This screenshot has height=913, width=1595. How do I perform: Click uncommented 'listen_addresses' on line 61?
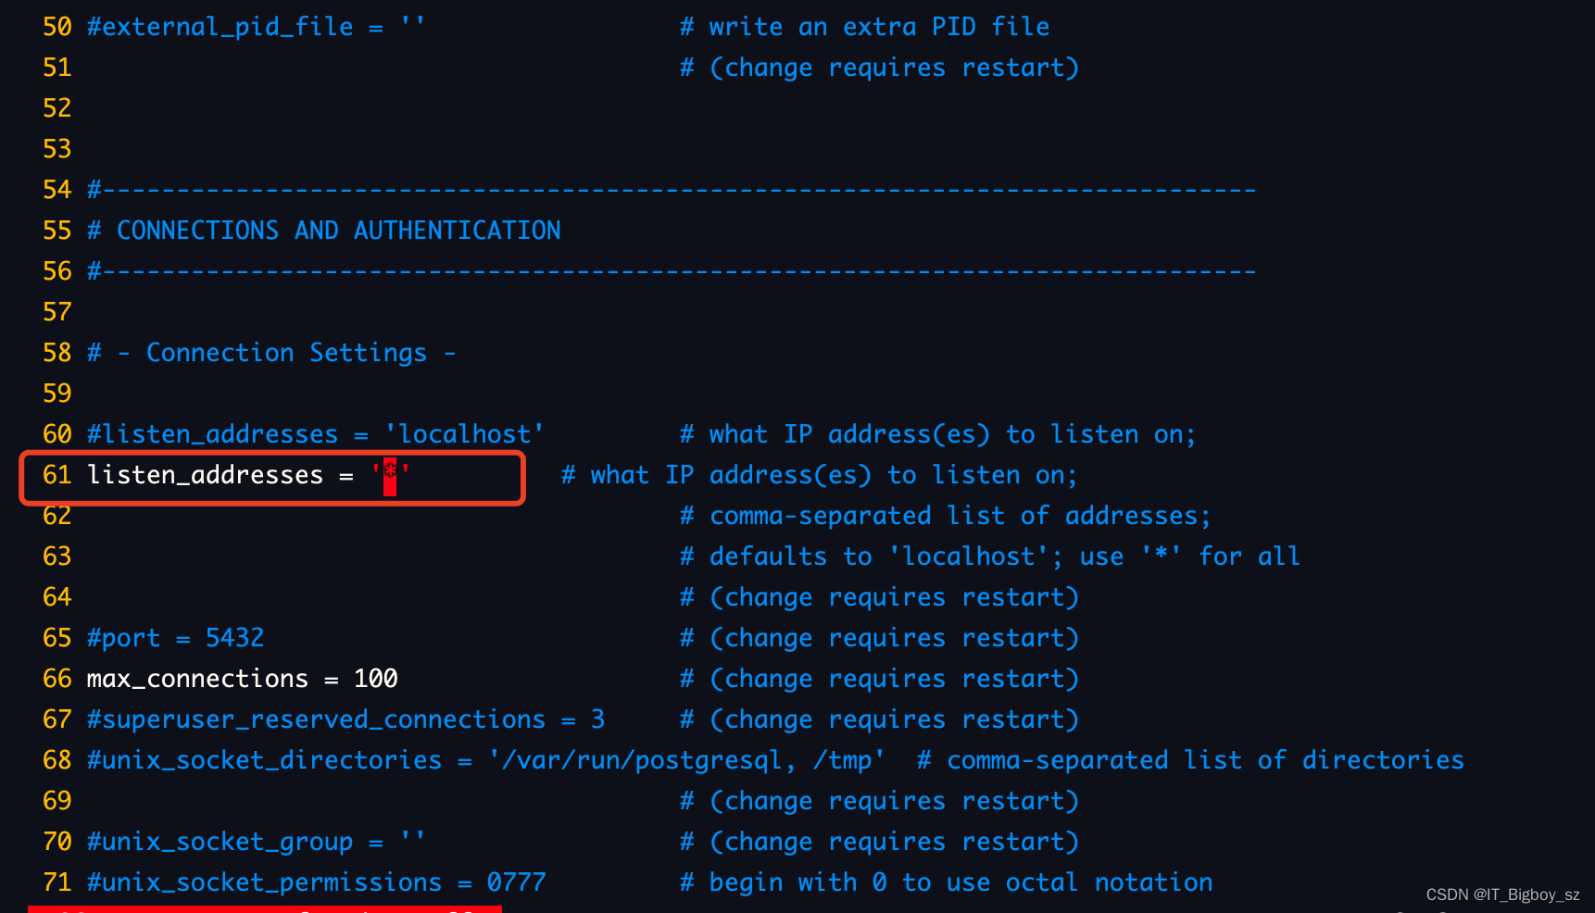point(205,475)
